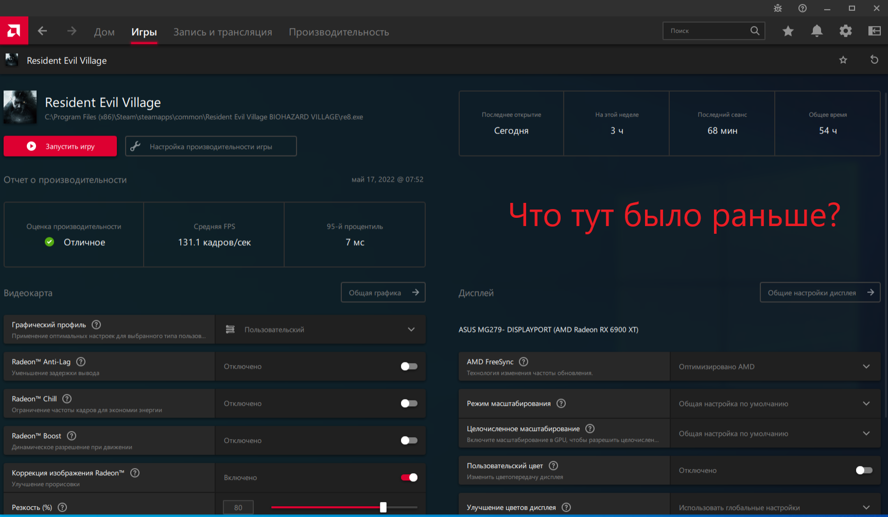Click the small game icon in header bar
Screen dimensions: 888x517
[11, 60]
